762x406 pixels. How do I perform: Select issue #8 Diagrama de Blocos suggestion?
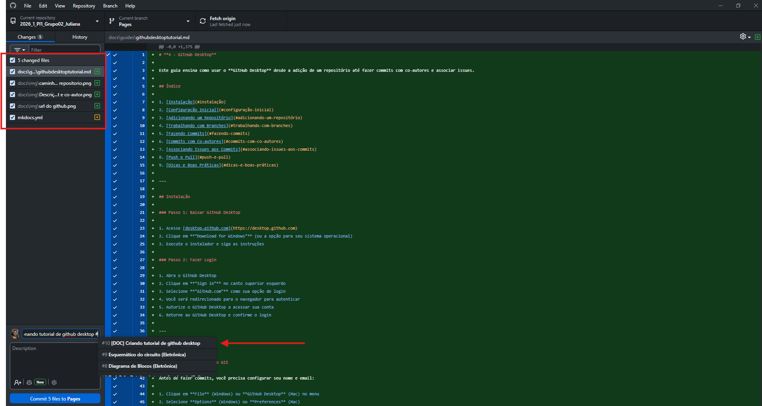(x=157, y=366)
